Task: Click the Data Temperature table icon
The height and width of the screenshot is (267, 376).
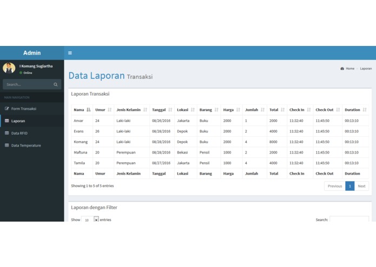Action: coord(7,145)
